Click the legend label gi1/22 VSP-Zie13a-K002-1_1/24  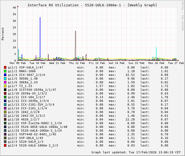[35, 123]
